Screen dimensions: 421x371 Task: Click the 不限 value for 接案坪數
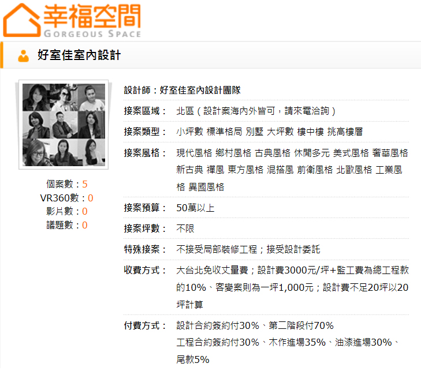click(185, 228)
